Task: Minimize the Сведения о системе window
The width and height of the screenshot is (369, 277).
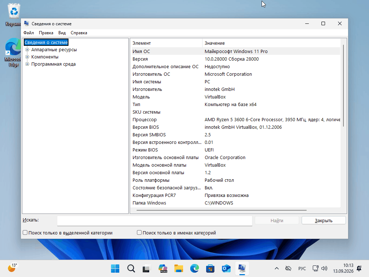Action: coord(307,23)
